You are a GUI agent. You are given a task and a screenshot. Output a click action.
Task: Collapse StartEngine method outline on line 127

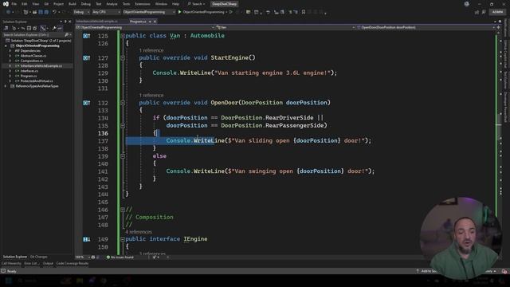123,58
